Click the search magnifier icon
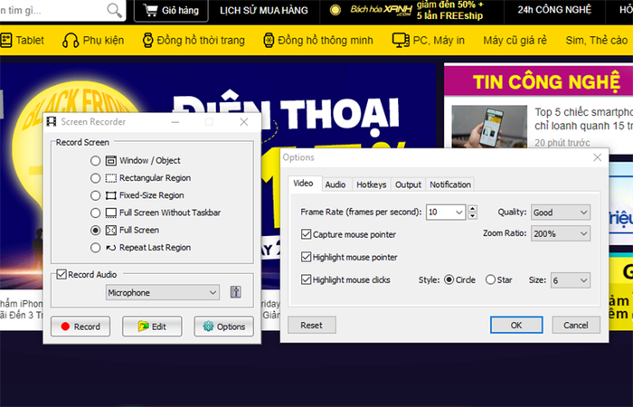 click(114, 10)
